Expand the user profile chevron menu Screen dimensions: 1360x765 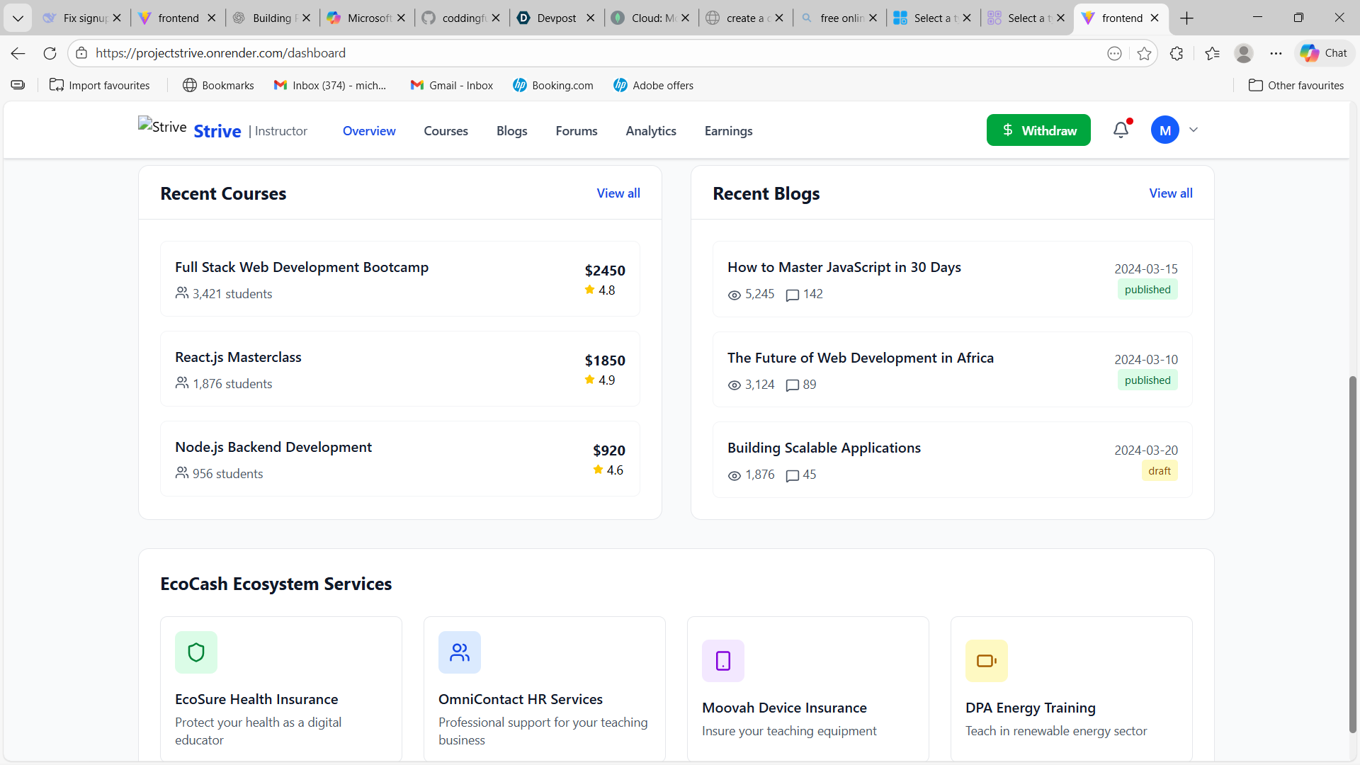1194,130
